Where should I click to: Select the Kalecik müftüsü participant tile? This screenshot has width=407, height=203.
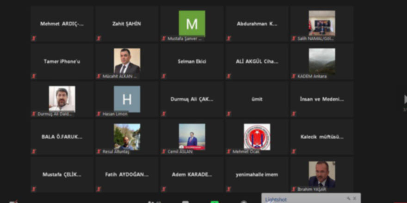point(322,137)
